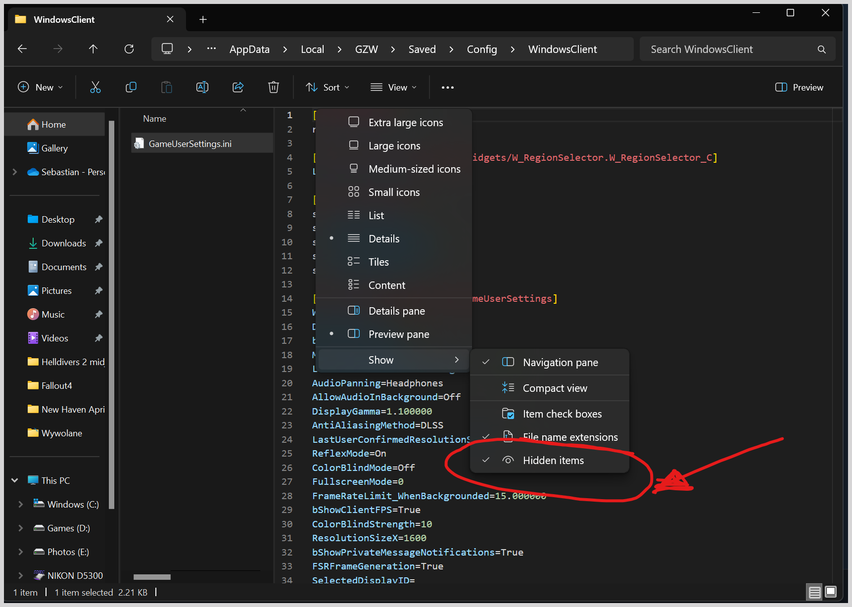Toggle File name extensions option
852x607 pixels.
tap(570, 437)
